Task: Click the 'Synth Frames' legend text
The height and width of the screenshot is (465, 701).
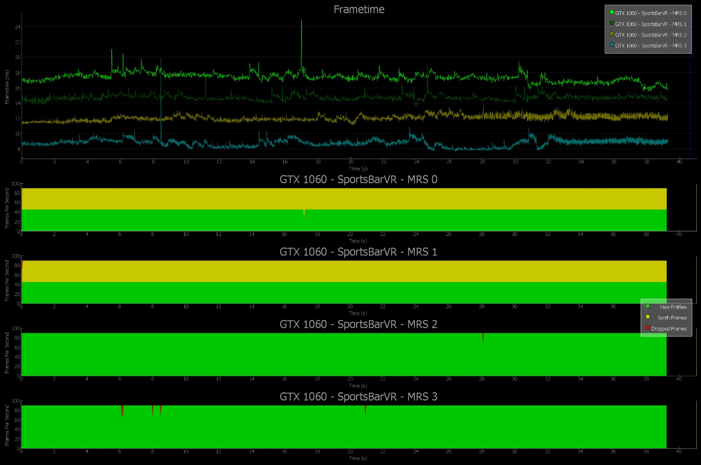Action: (672, 318)
